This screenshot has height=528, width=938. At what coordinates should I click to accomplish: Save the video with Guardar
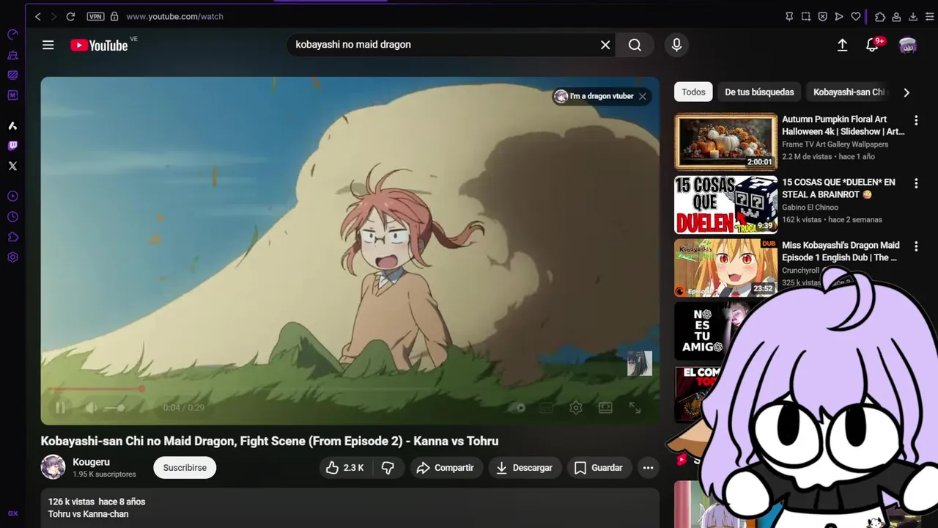[599, 468]
